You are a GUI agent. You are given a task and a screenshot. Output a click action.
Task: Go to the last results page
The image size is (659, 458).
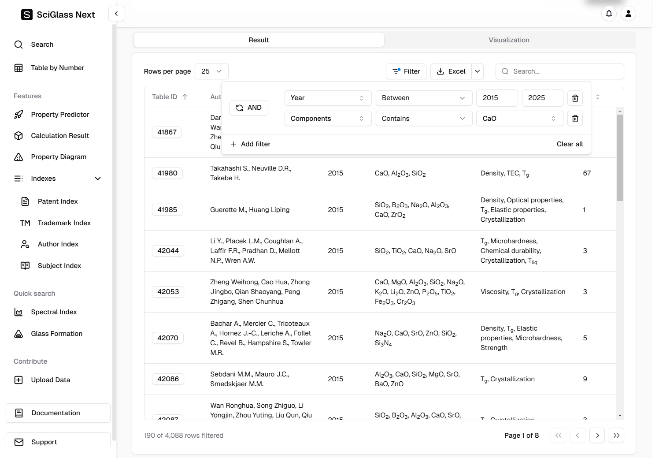(x=616, y=436)
